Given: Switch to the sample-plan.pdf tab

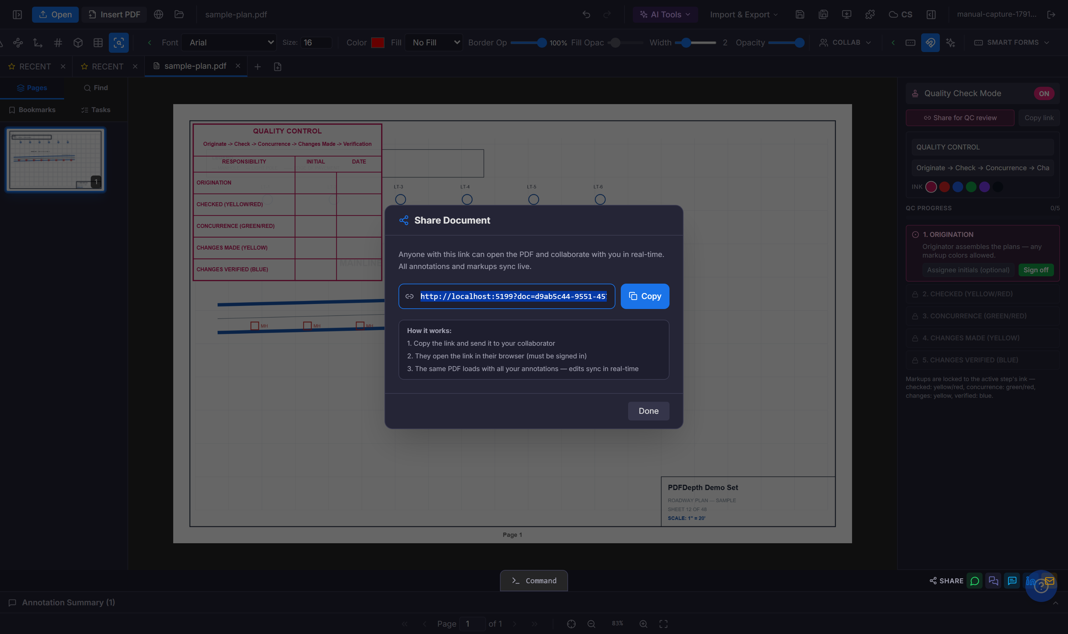Looking at the screenshot, I should point(196,66).
